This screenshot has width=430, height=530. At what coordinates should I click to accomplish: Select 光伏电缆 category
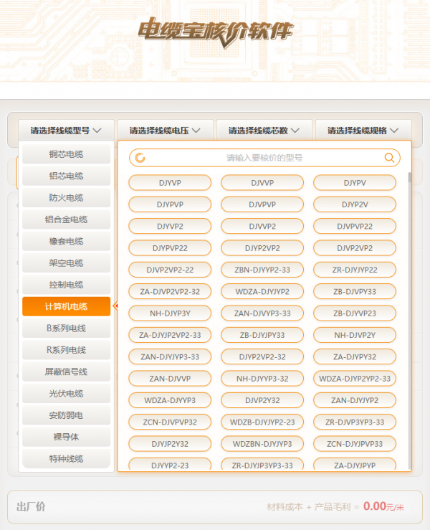(66, 394)
